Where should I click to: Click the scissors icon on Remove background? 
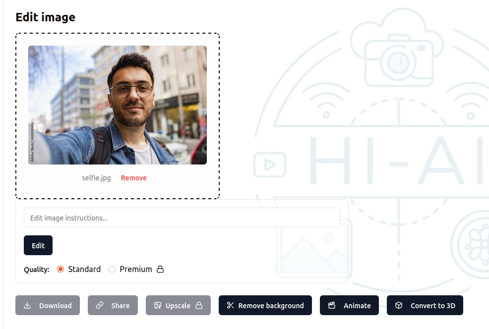231,305
